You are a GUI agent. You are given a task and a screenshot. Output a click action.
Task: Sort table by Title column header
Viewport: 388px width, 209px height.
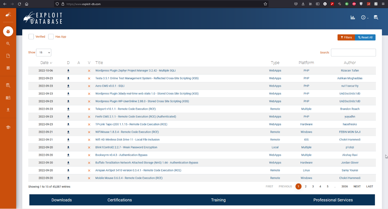click(x=99, y=63)
